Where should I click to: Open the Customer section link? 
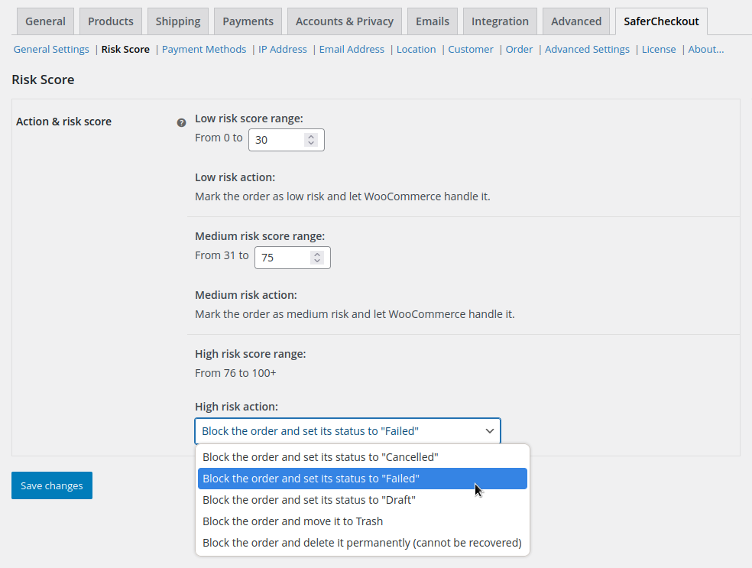coord(471,50)
